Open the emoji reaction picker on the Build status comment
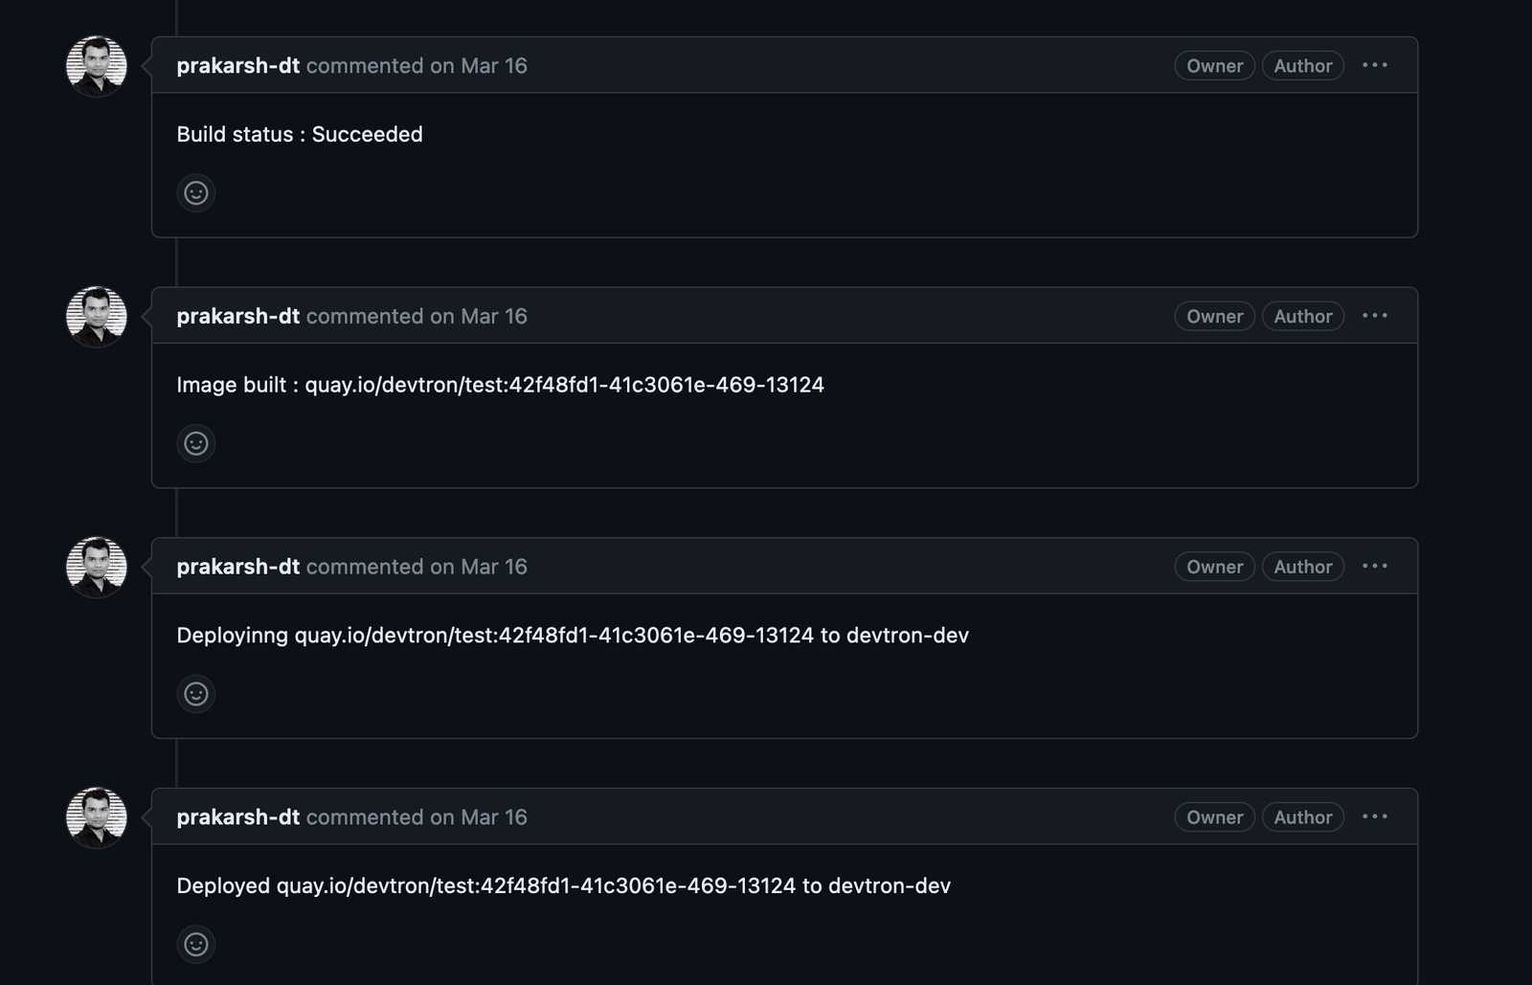The width and height of the screenshot is (1532, 985). pyautogui.click(x=196, y=193)
